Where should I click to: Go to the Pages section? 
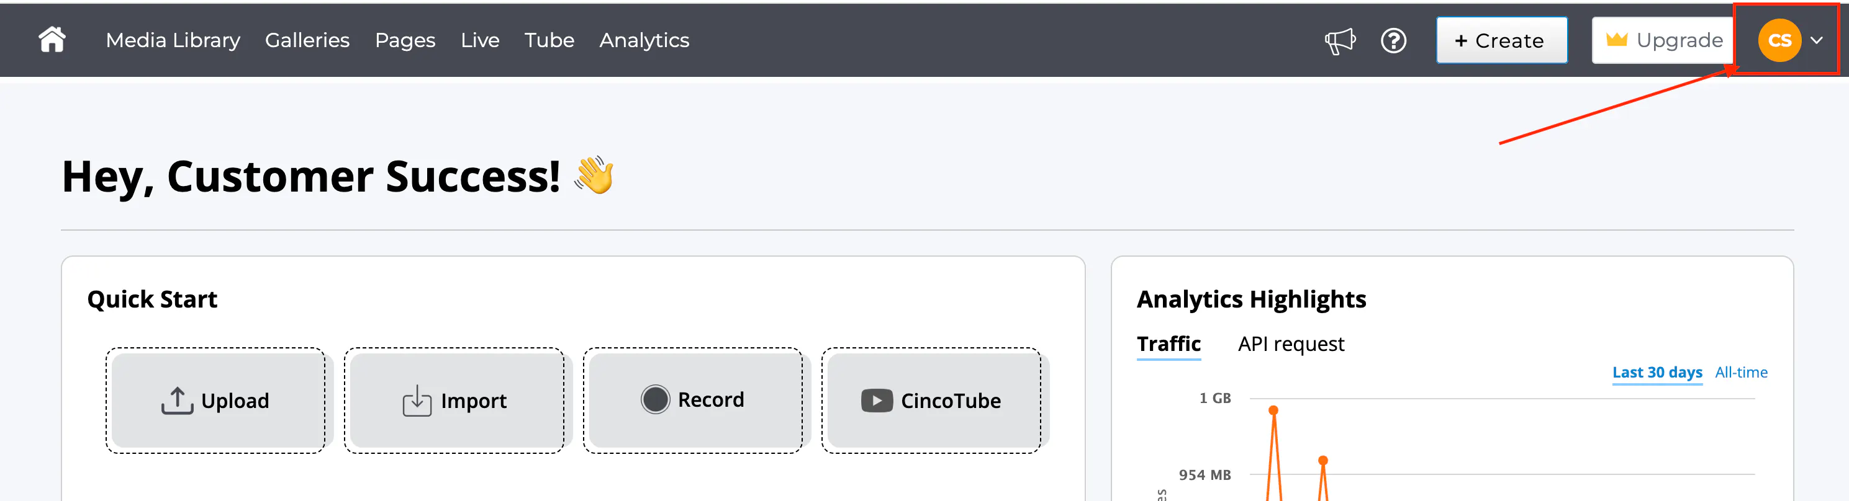point(405,41)
